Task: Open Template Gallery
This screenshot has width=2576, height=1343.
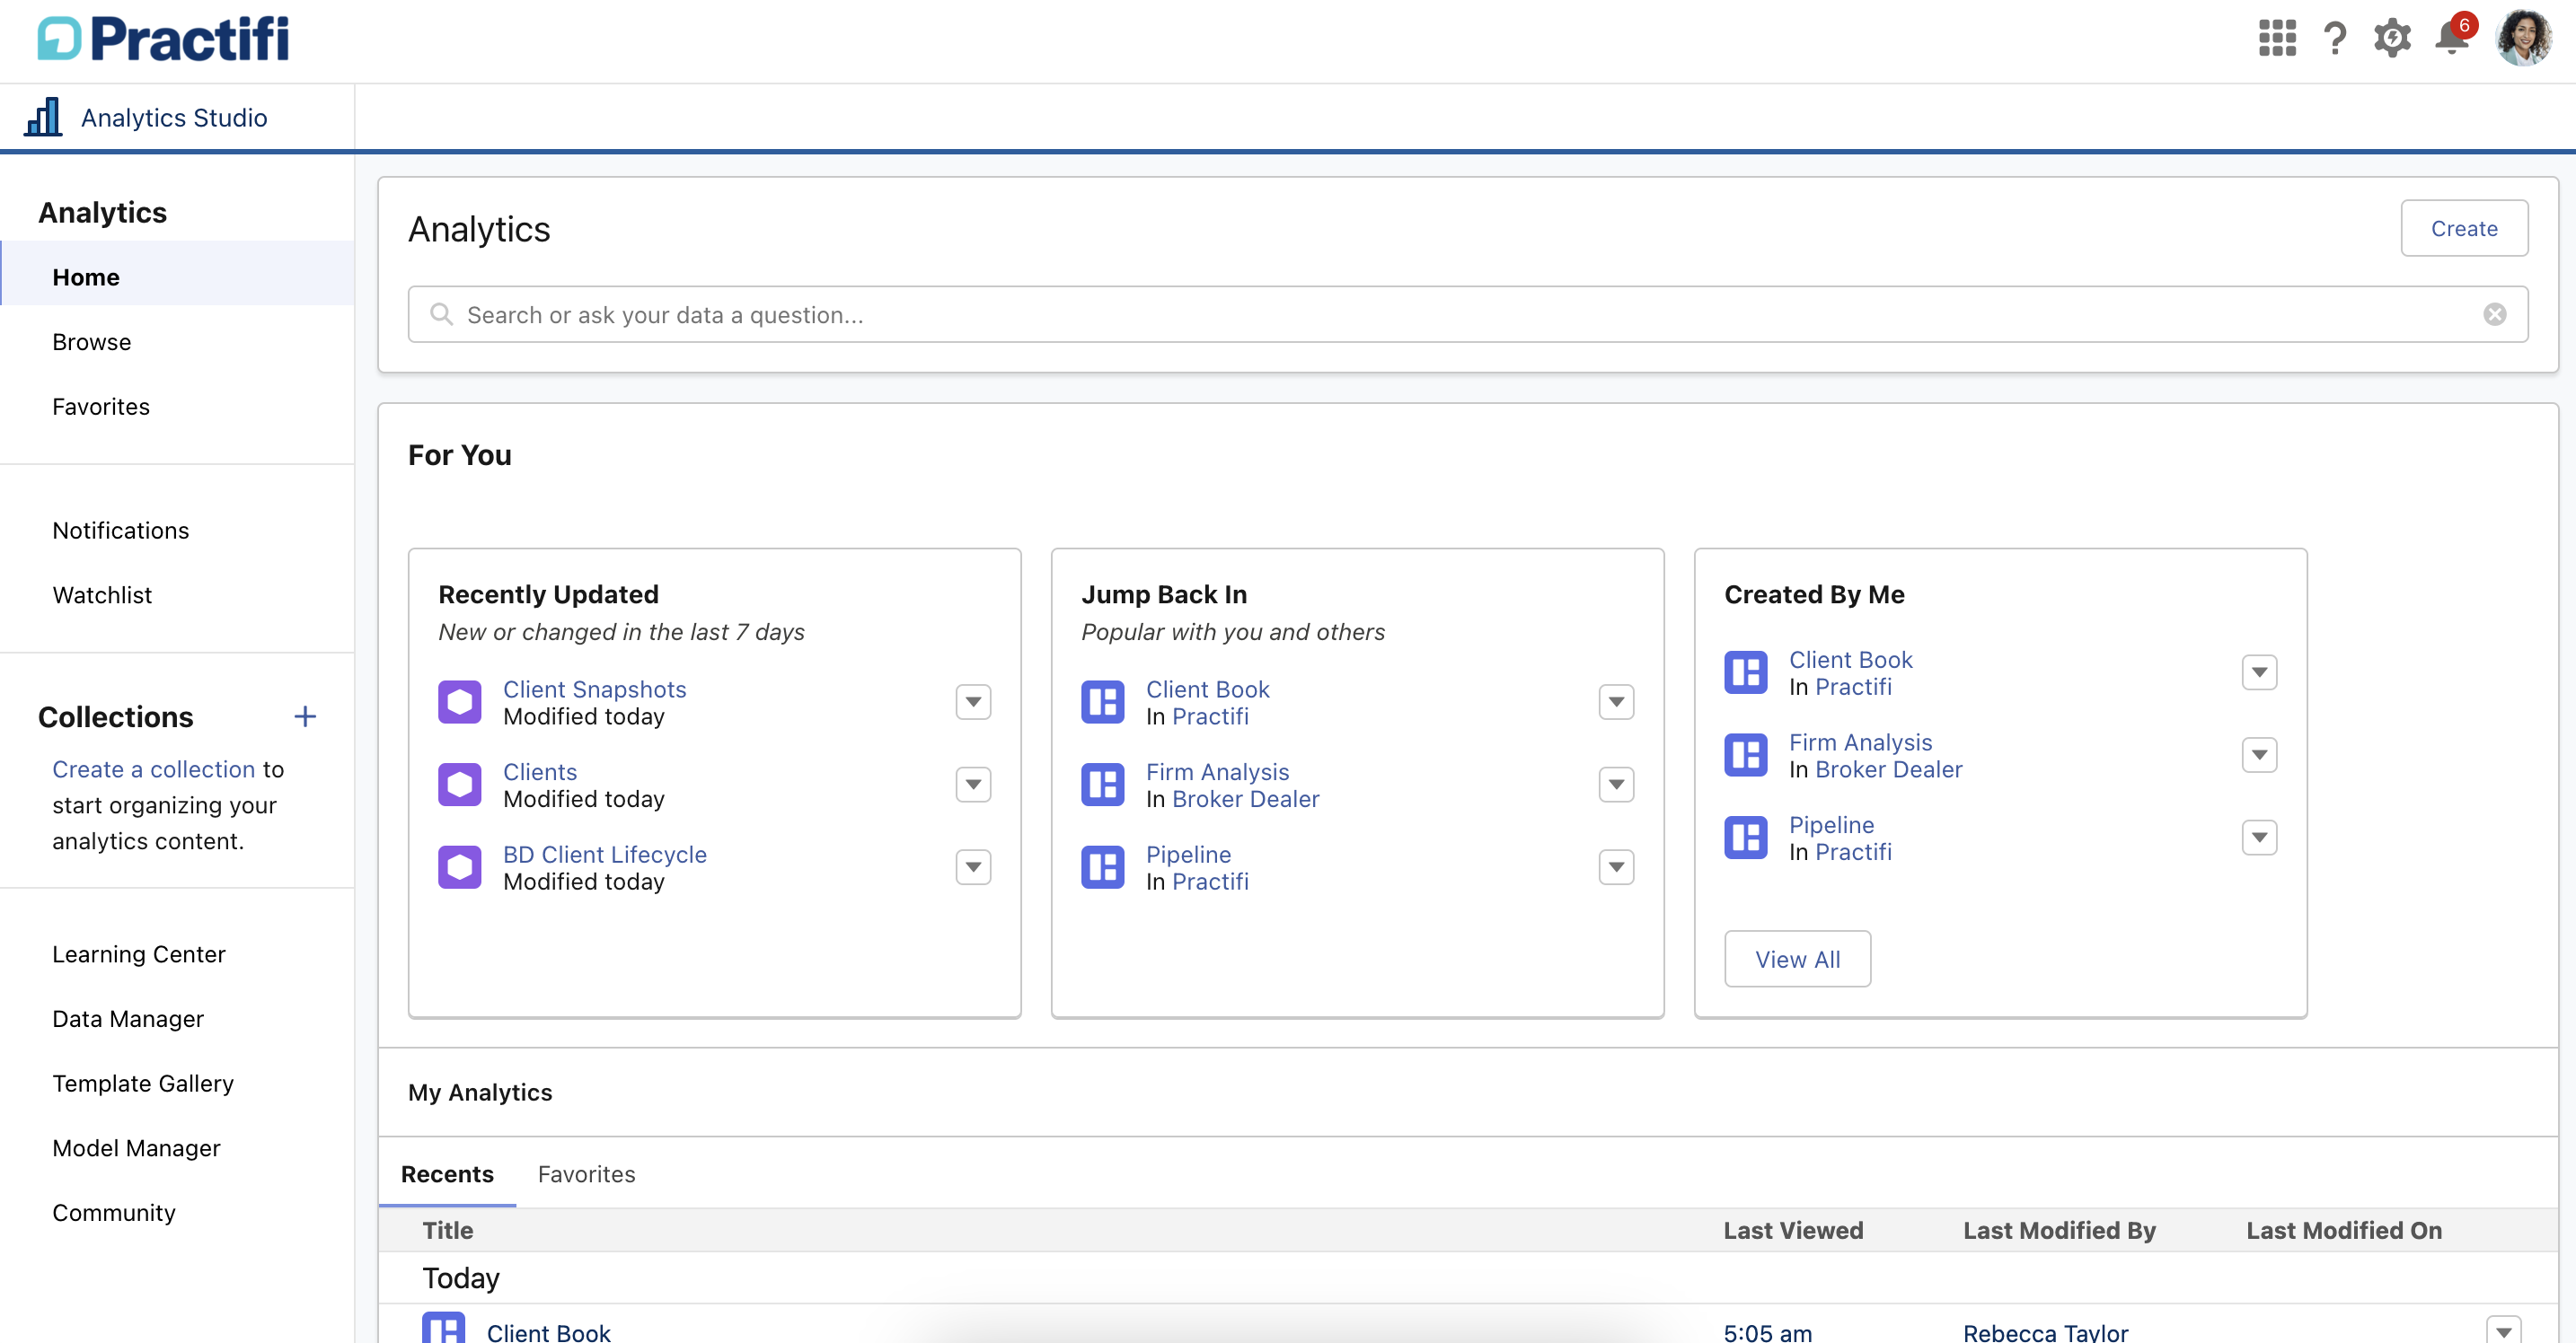Action: pyautogui.click(x=143, y=1084)
